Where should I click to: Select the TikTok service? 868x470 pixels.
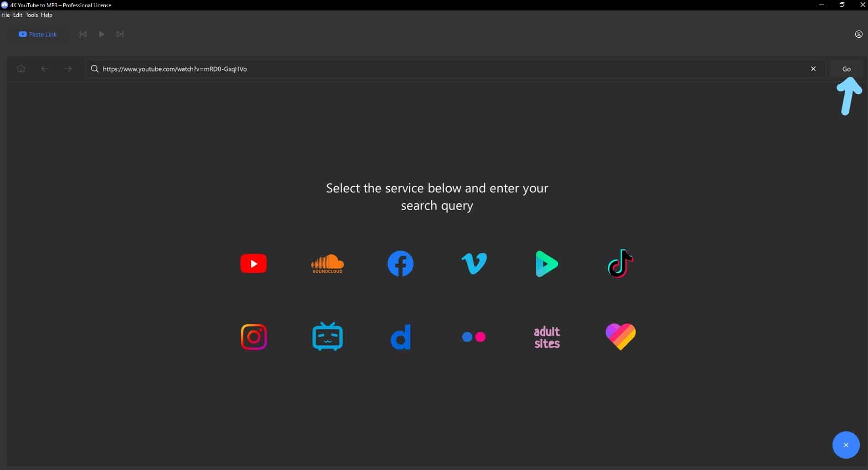click(x=620, y=263)
